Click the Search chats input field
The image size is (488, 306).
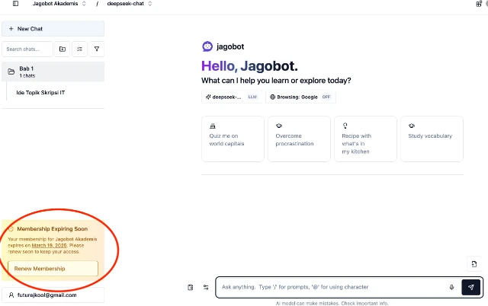[x=27, y=49]
